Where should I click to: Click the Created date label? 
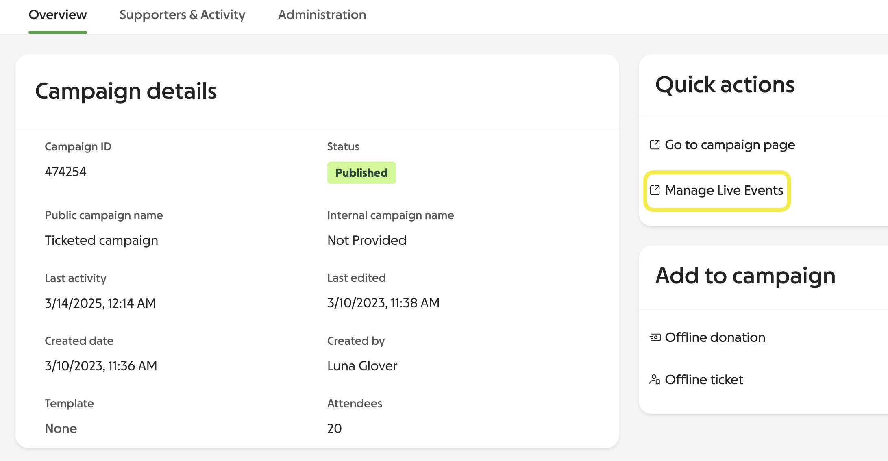tap(79, 341)
